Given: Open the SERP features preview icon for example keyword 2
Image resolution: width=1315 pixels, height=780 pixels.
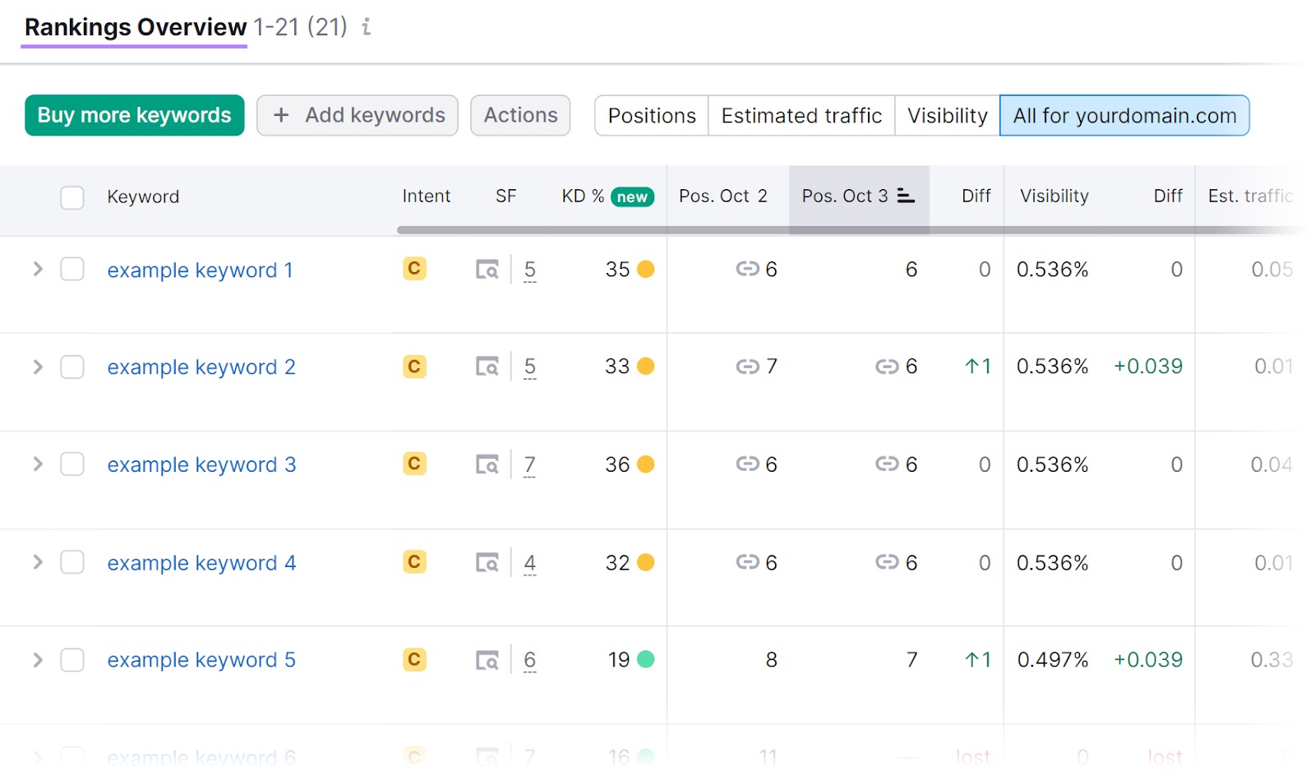Looking at the screenshot, I should click(487, 367).
